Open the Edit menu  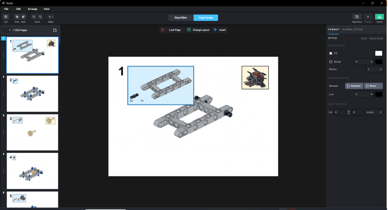tap(18, 9)
